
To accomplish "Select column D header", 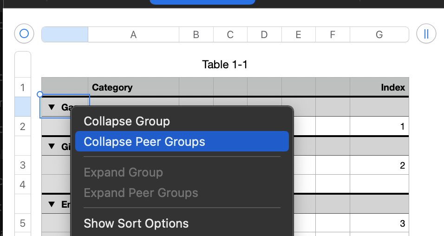I will tap(264, 34).
